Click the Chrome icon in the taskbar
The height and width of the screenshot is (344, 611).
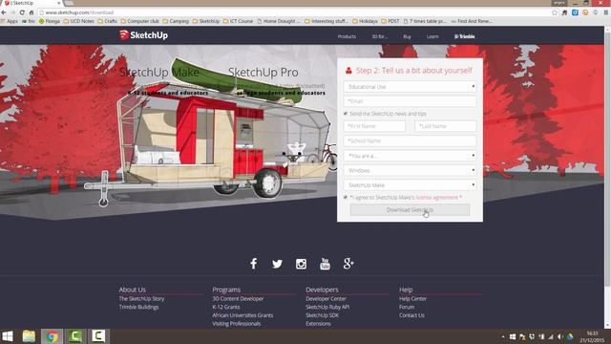click(52, 336)
